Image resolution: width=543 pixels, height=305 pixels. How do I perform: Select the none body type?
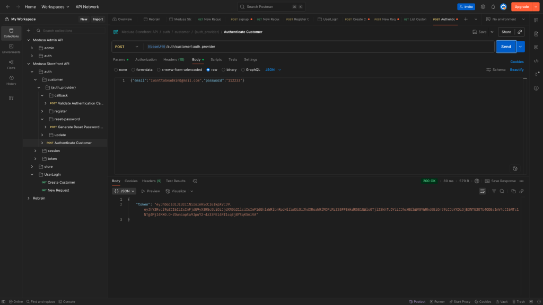[x=120, y=70]
